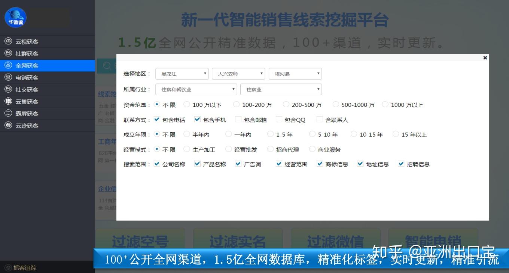Select 500-1000万 capital radio button

click(336, 104)
